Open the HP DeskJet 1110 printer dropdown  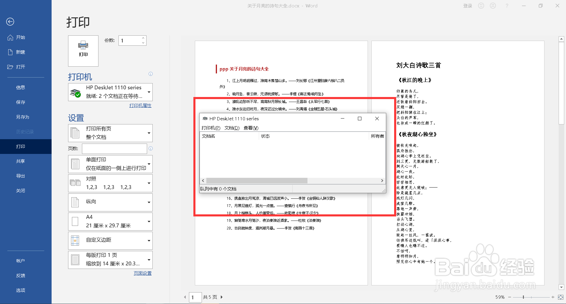(x=110, y=92)
